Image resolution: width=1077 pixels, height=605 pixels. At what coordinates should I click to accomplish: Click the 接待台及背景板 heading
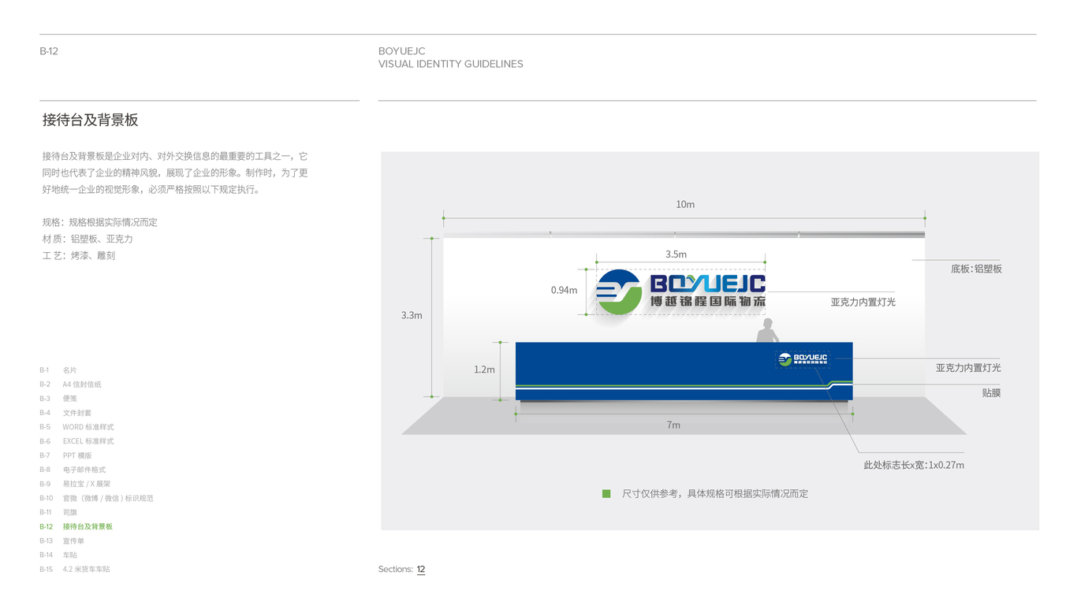point(91,120)
